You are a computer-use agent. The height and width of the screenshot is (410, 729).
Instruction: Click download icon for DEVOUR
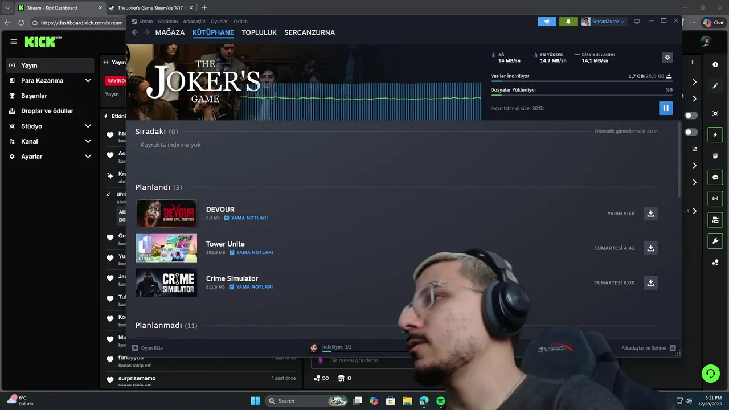(650, 214)
